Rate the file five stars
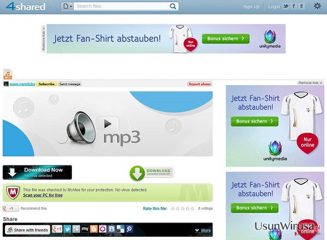 (x=192, y=209)
